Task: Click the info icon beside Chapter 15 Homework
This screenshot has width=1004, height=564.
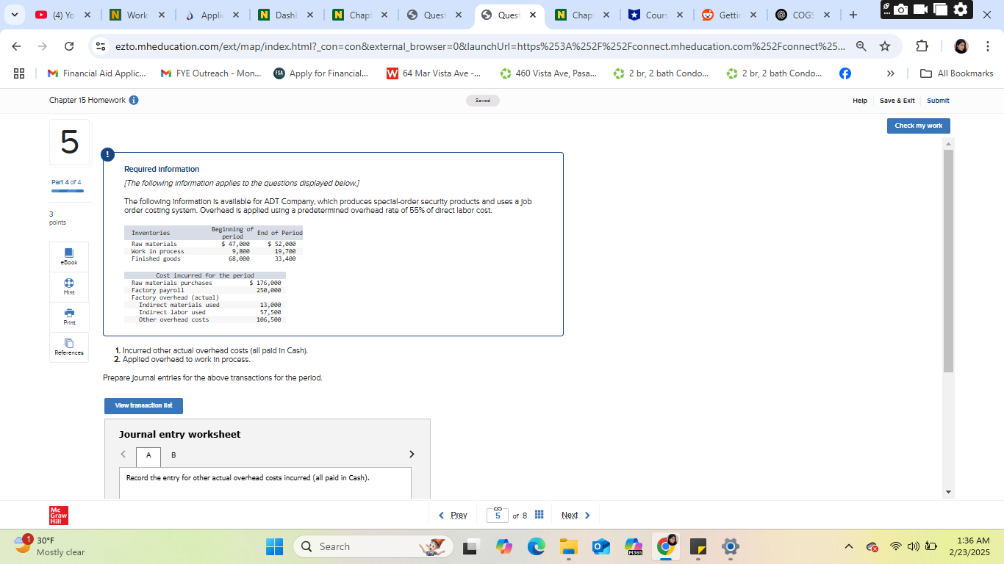Action: (133, 101)
